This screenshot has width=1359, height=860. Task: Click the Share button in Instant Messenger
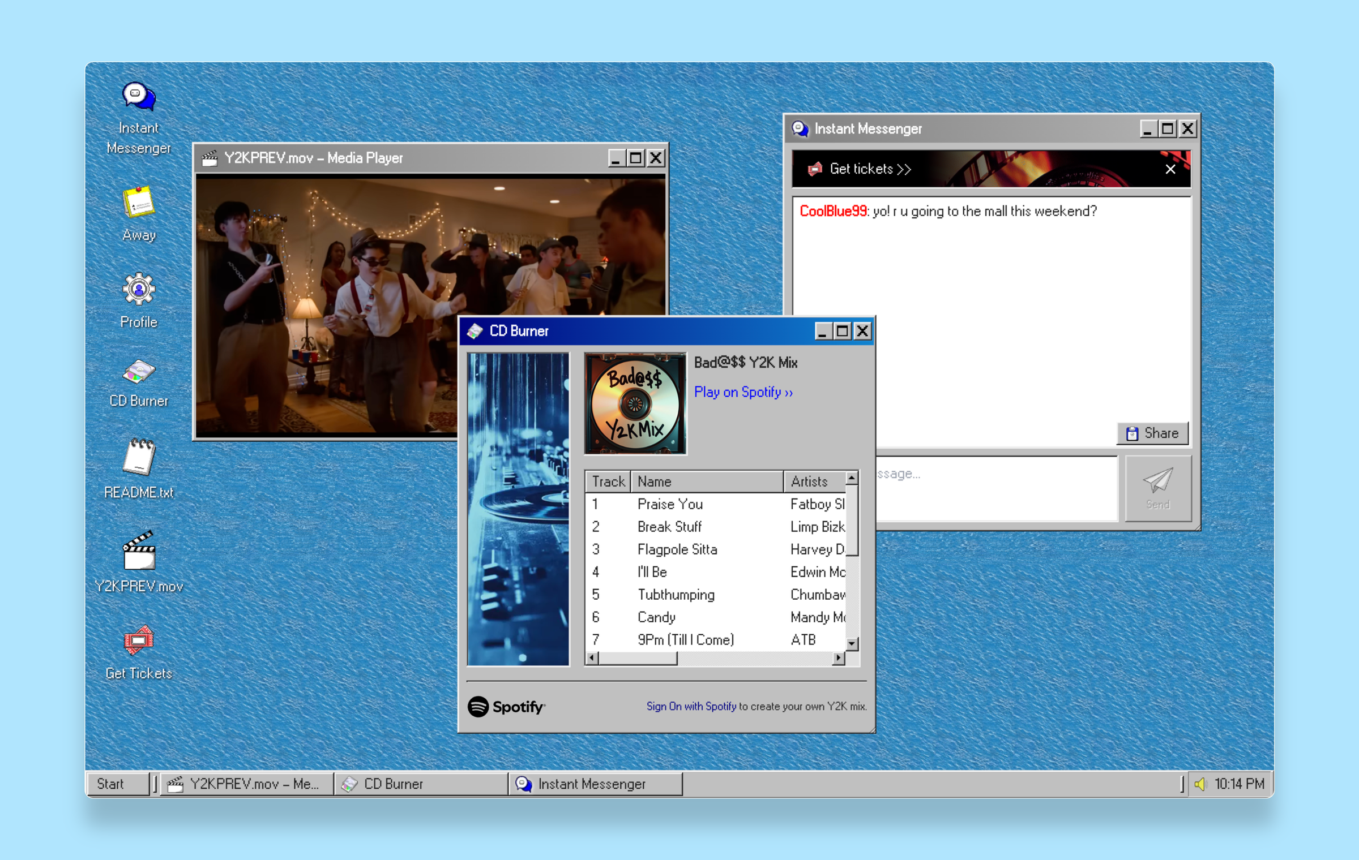pyautogui.click(x=1152, y=433)
